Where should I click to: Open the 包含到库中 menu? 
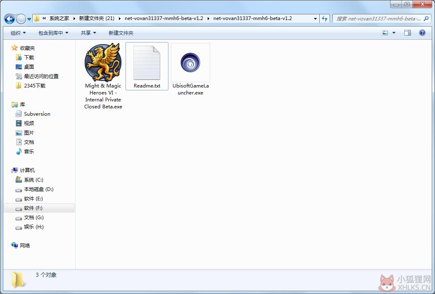pos(53,33)
